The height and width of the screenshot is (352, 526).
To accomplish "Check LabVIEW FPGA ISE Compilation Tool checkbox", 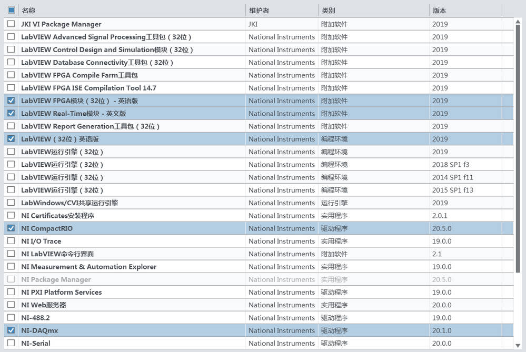I will (11, 87).
